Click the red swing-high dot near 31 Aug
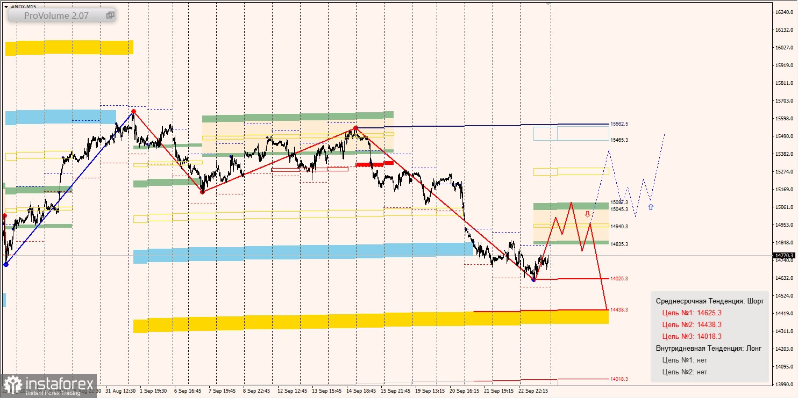The image size is (798, 398). [x=133, y=111]
